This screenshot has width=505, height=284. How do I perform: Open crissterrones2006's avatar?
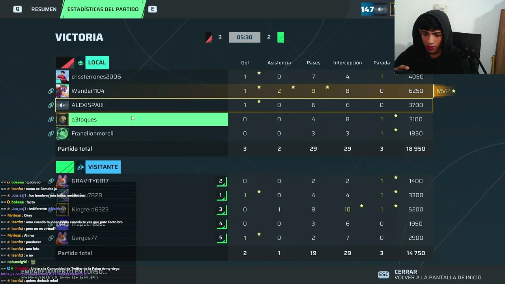pos(62,77)
